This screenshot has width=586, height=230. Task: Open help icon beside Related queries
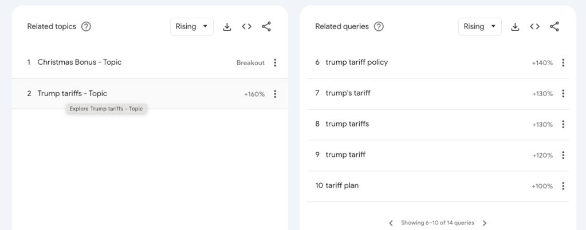[x=379, y=27]
